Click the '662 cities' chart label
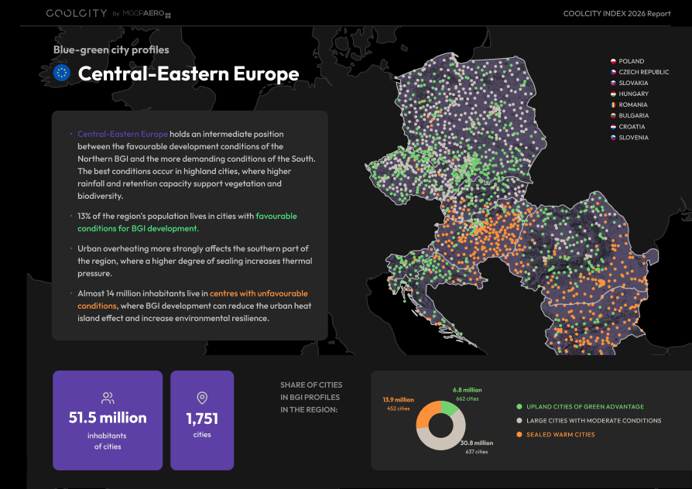 point(467,399)
